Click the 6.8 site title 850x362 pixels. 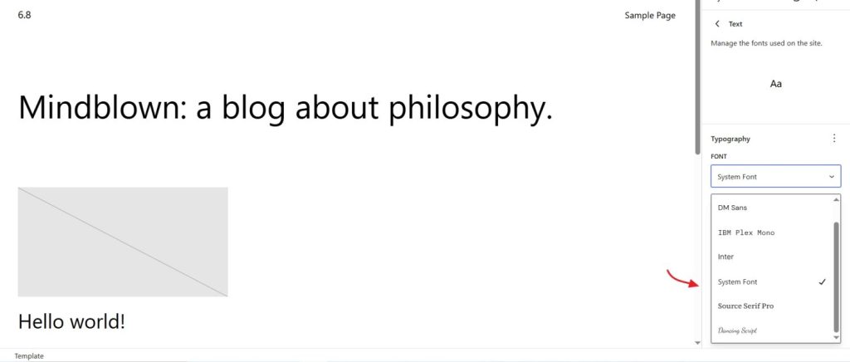(x=25, y=16)
